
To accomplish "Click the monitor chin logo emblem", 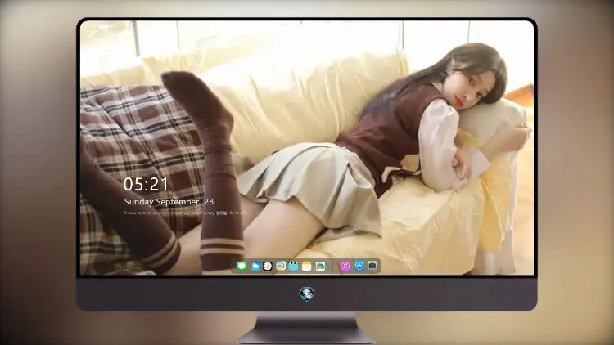I will tap(307, 293).
